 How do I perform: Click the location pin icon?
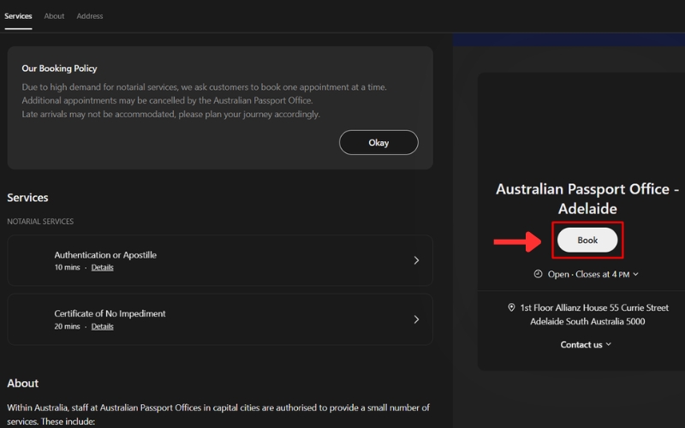(511, 307)
